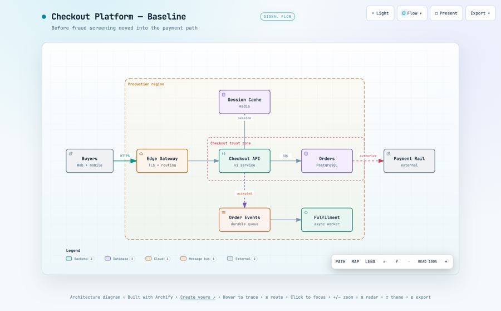Open the Create yours link
The height and width of the screenshot is (311, 501).
pyautogui.click(x=198, y=297)
